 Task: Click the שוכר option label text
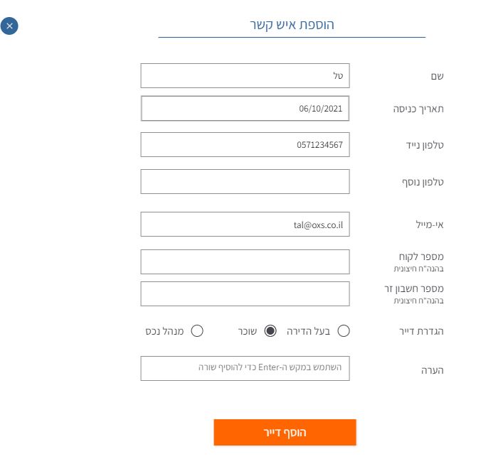(247, 331)
